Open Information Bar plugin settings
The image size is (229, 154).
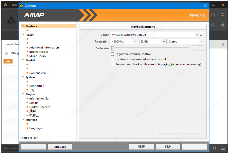coord(39,98)
